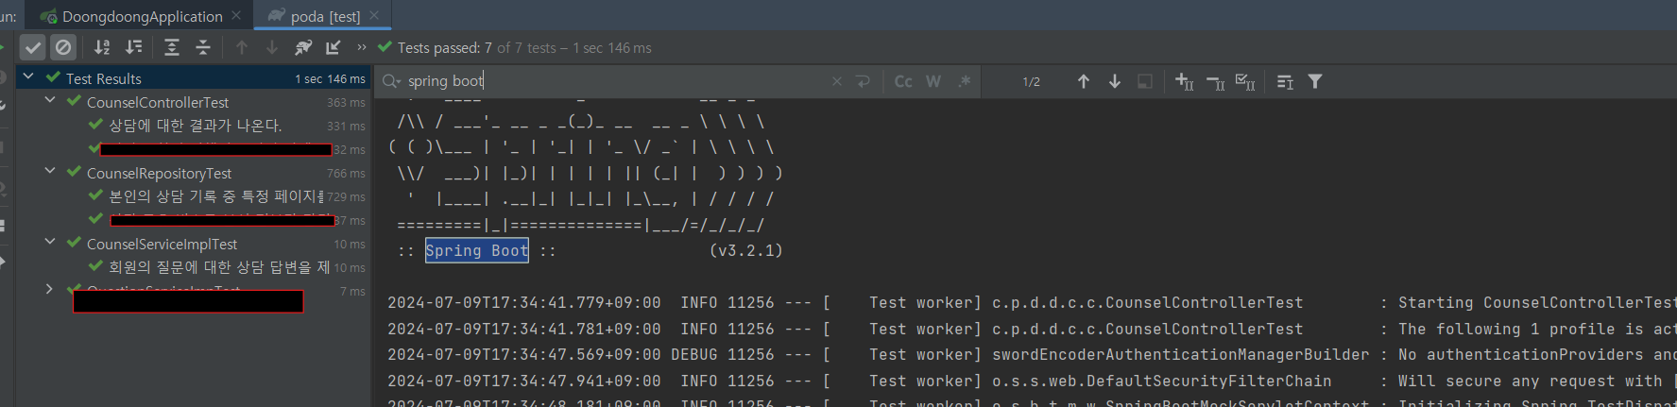The height and width of the screenshot is (407, 1677).
Task: Click 'Tests passed: 7' status text
Action: pyautogui.click(x=444, y=47)
